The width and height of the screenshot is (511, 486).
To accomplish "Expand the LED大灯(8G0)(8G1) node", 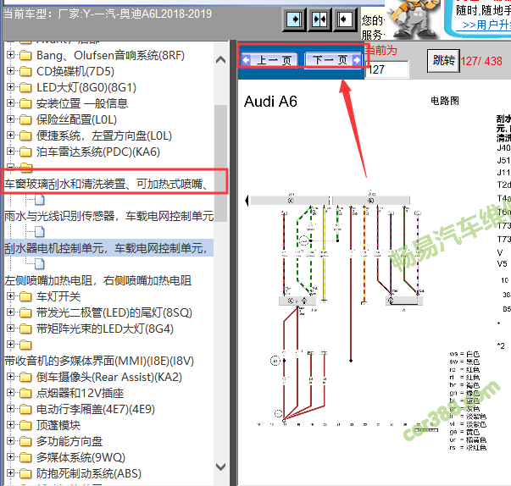I will tap(10, 87).
